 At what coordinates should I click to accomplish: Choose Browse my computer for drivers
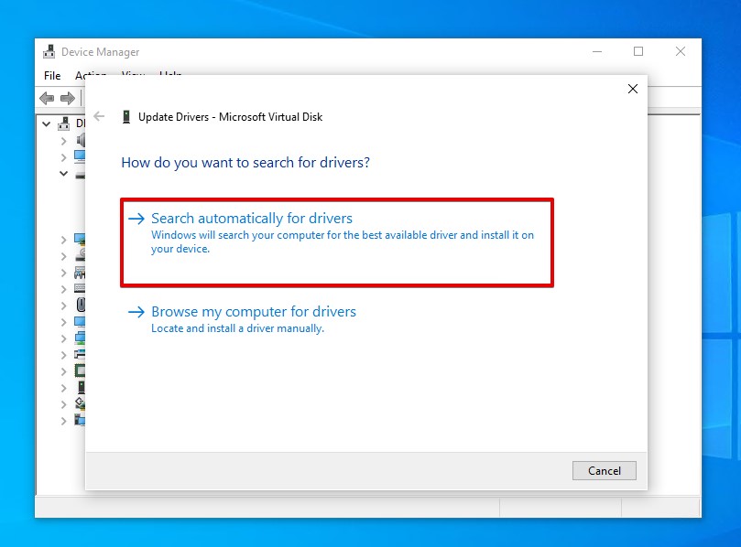pyautogui.click(x=253, y=312)
